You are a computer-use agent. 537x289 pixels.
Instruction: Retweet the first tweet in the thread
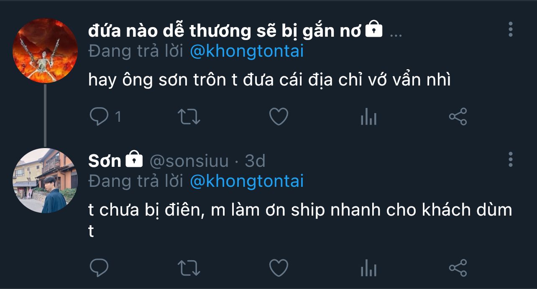click(189, 117)
